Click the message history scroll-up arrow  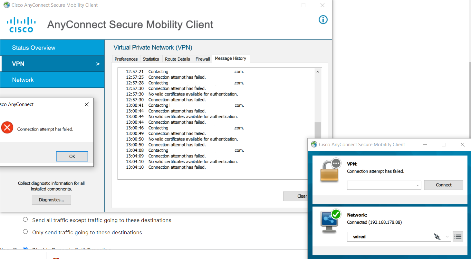coord(318,72)
